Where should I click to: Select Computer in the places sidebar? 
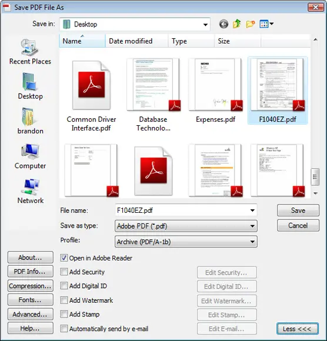click(30, 156)
